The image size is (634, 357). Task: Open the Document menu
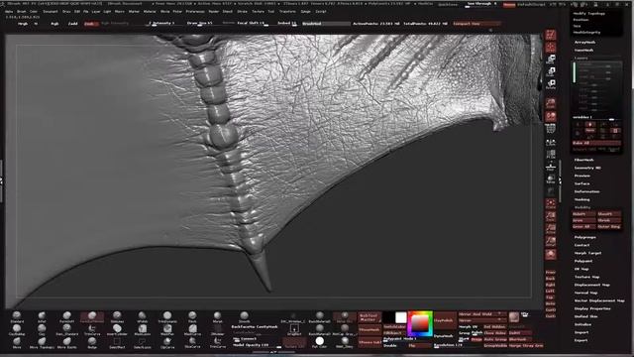(51, 12)
